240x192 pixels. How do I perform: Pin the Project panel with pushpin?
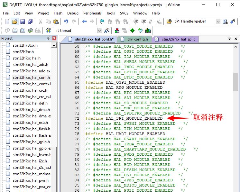tap(49, 38)
